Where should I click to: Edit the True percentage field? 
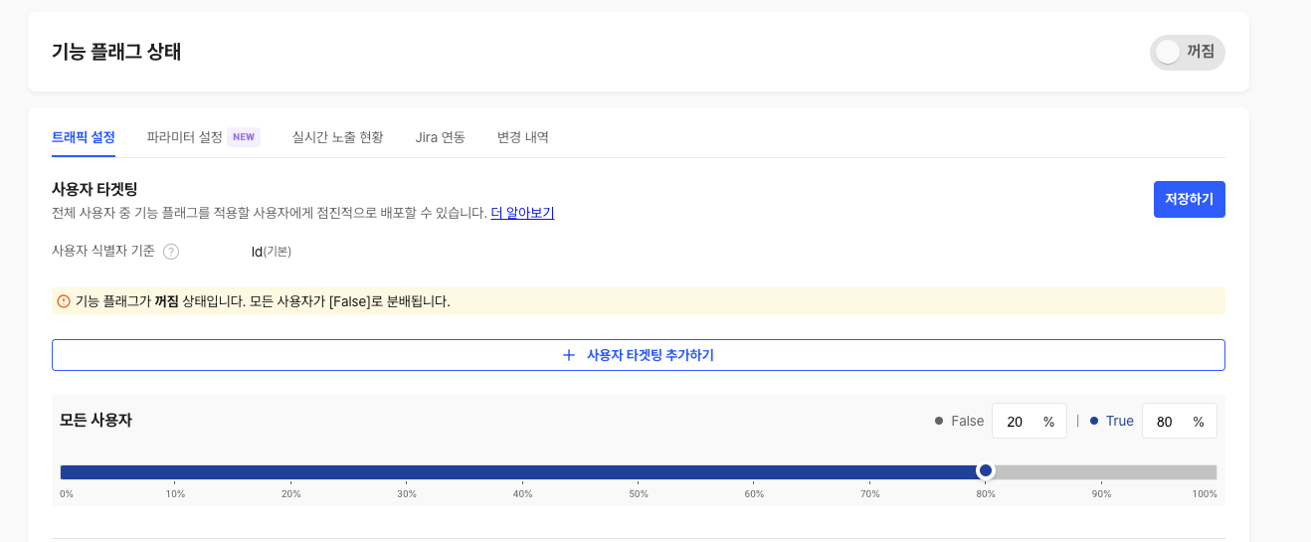(x=1180, y=421)
